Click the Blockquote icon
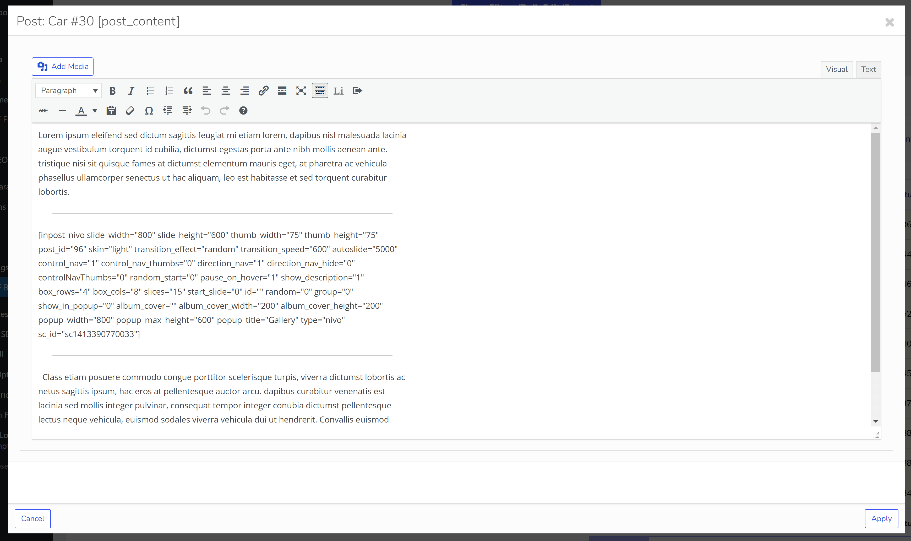The width and height of the screenshot is (911, 541). (x=187, y=91)
